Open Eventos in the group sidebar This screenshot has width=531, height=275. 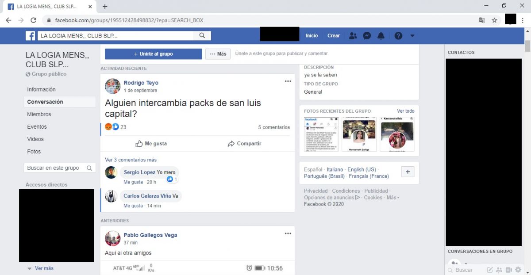click(x=37, y=126)
